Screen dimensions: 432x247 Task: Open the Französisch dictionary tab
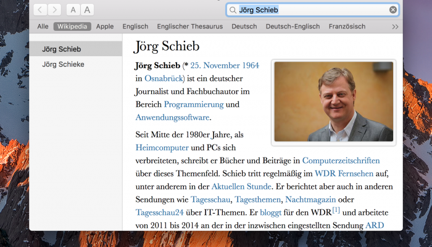347,27
